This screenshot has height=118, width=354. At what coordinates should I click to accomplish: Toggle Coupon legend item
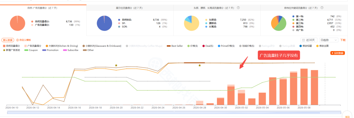31,50
